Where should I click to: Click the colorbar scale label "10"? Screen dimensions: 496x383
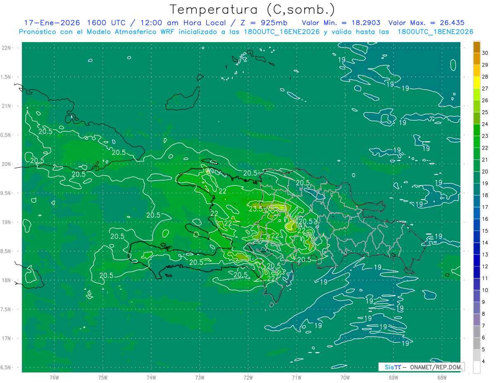[x=486, y=290]
